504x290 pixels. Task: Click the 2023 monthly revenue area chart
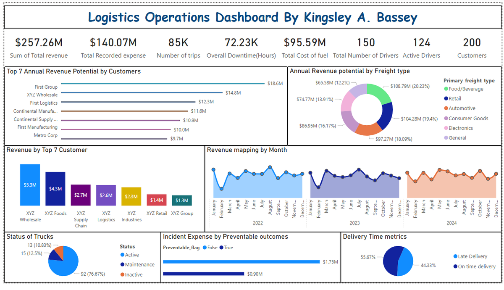pyautogui.click(x=355, y=183)
